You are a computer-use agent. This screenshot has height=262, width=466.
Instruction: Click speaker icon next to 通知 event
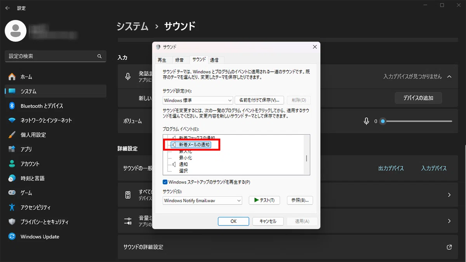click(x=174, y=165)
